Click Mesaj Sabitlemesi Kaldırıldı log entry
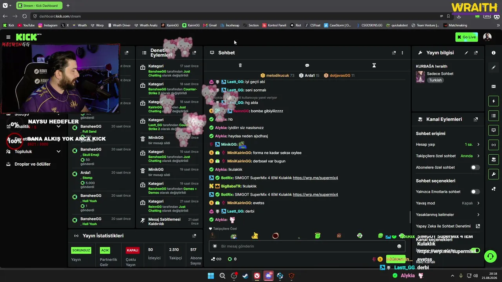Image resolution: width=502 pixels, height=282 pixels. [x=169, y=222]
